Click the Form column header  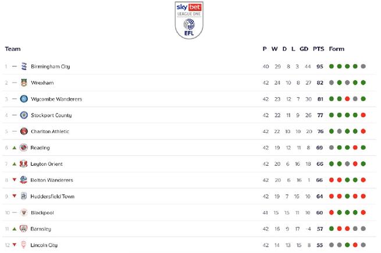(337, 49)
